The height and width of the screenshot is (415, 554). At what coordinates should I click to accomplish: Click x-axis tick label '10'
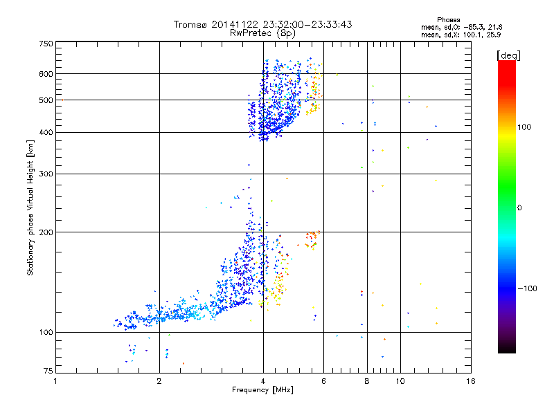[400, 381]
